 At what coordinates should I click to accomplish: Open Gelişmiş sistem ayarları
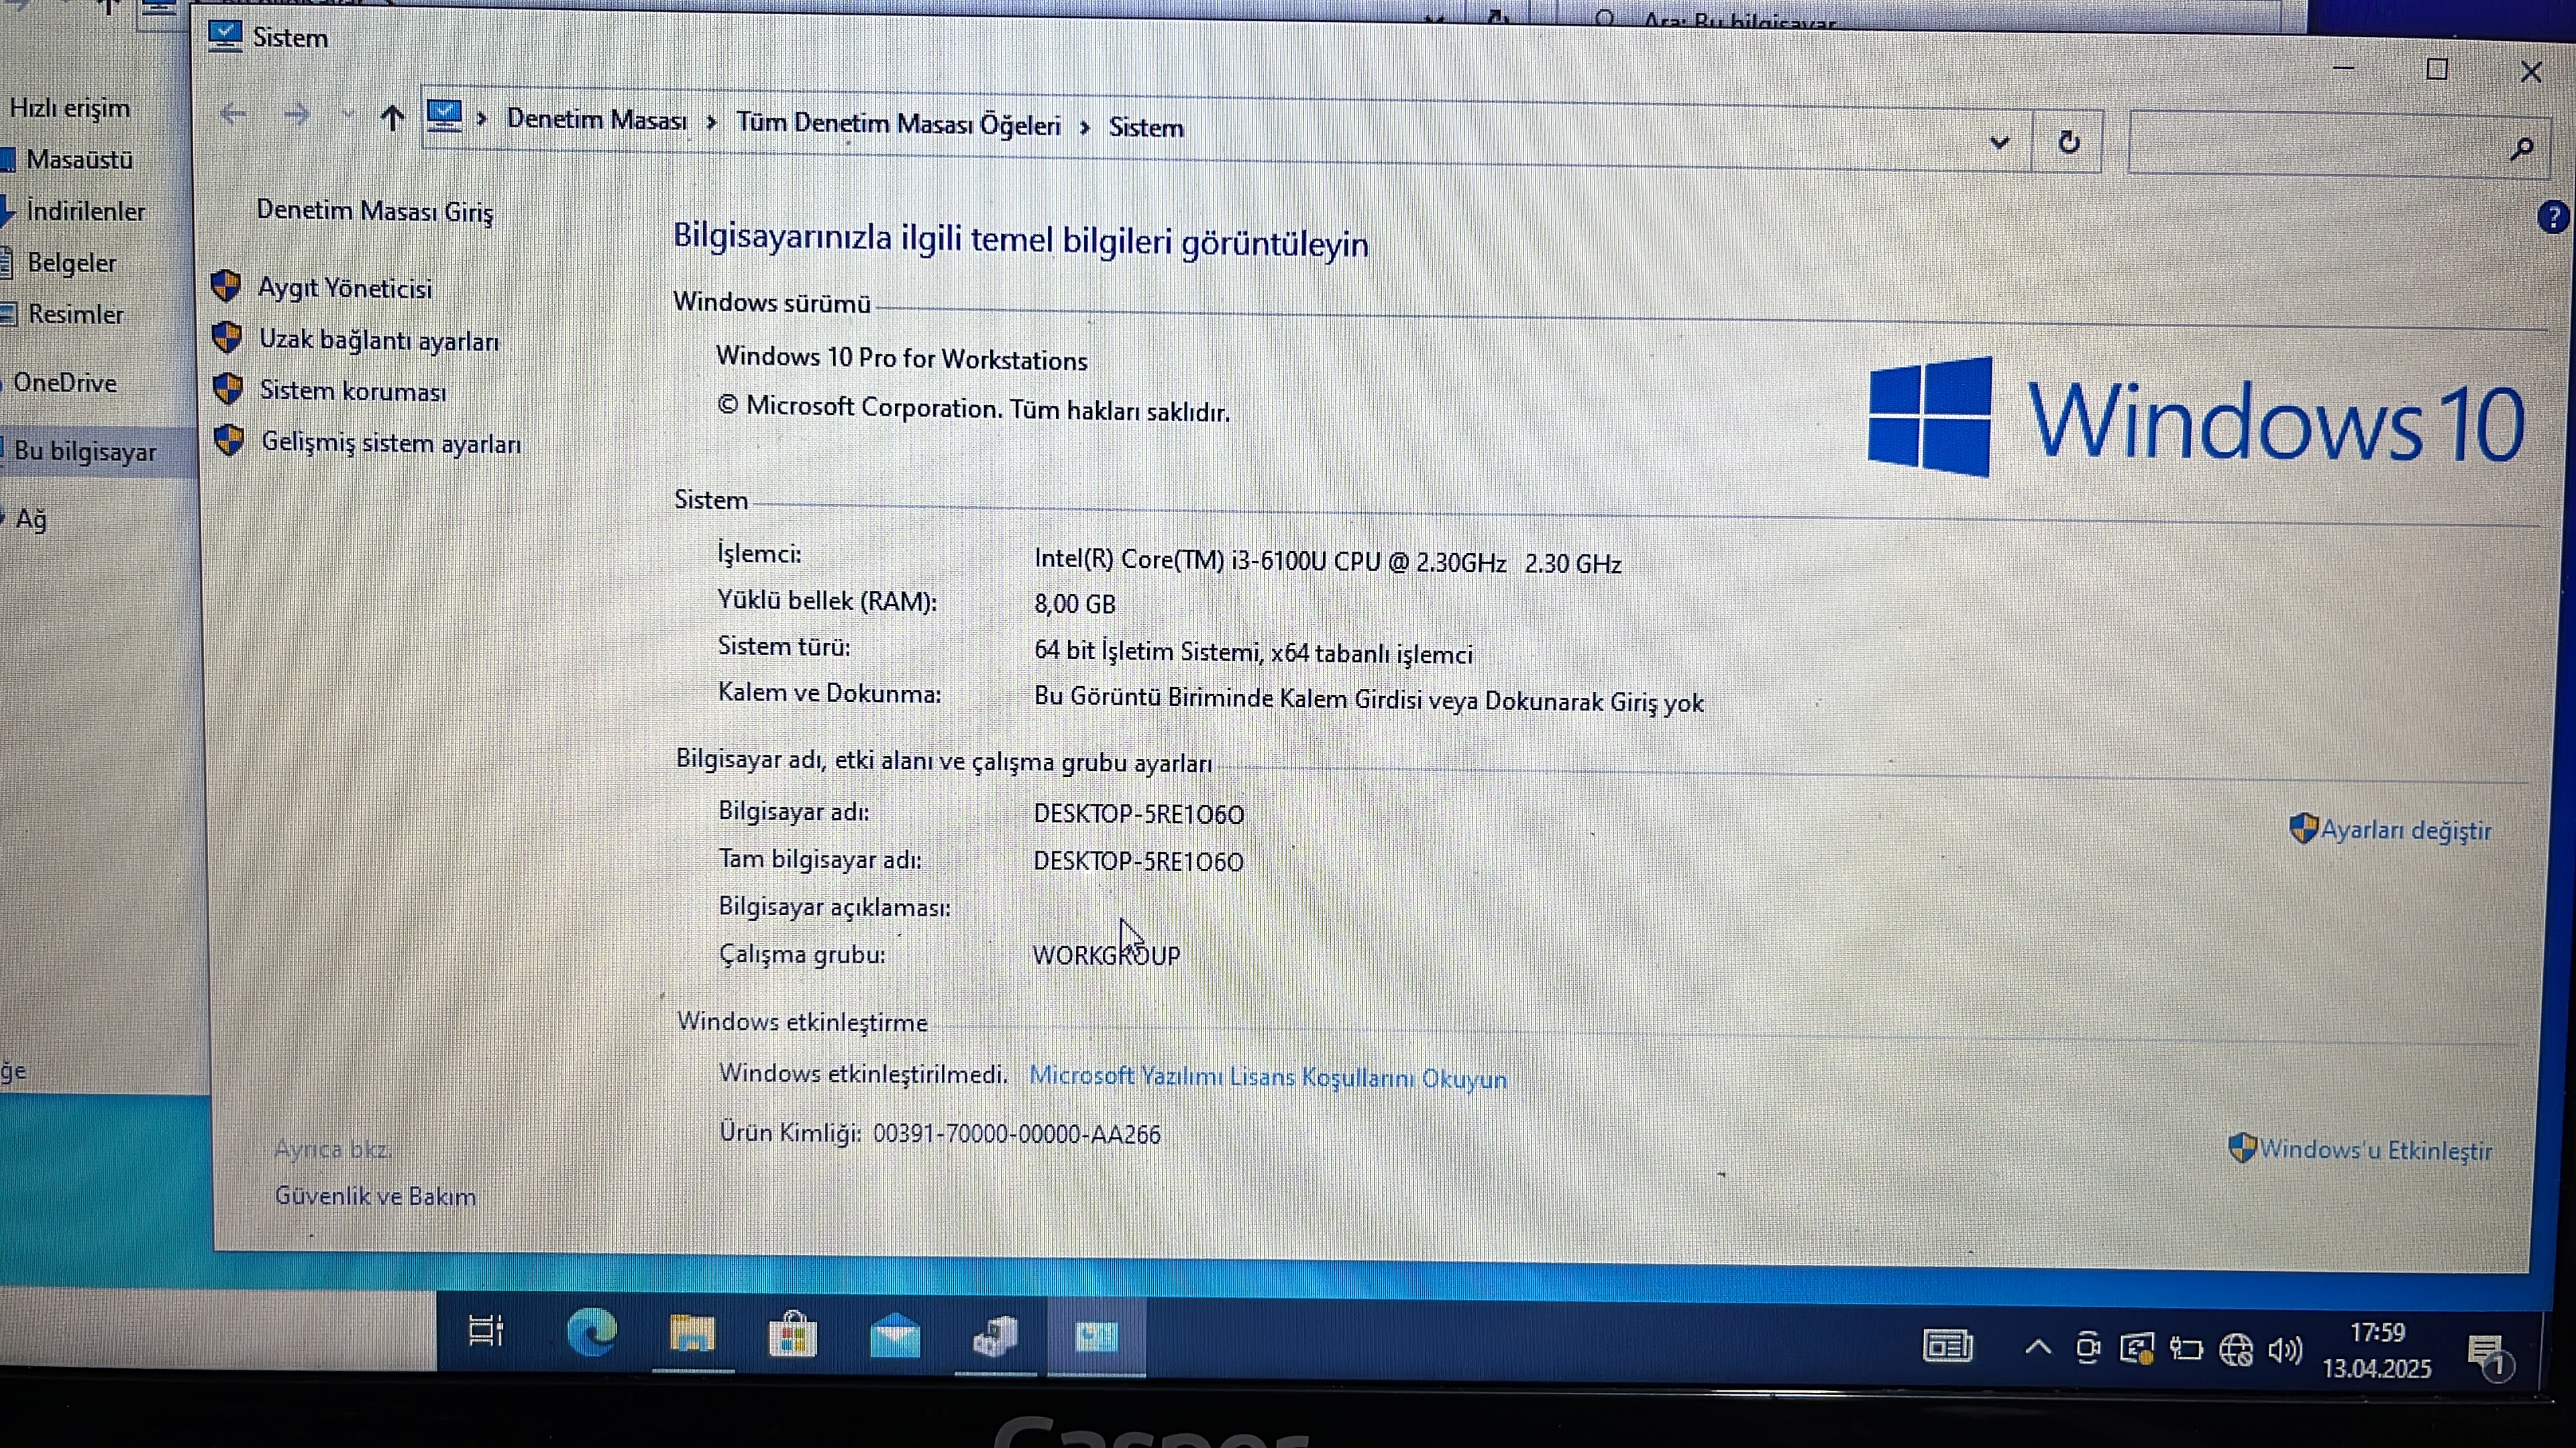click(x=391, y=442)
